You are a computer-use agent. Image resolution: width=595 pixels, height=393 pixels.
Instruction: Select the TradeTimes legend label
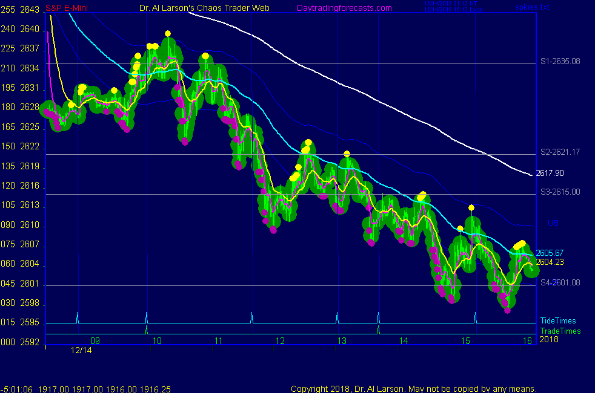[560, 331]
